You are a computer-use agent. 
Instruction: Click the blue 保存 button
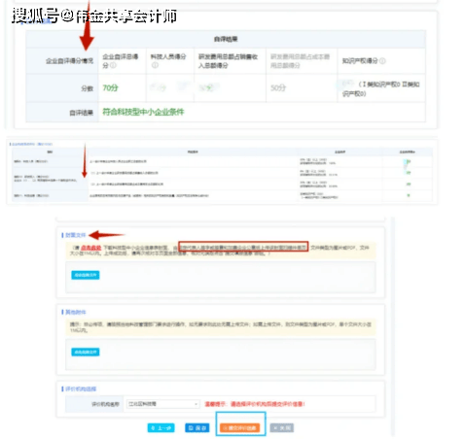coord(197,427)
